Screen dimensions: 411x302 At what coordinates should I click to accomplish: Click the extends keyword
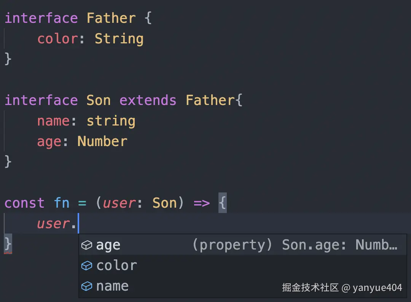coord(148,100)
